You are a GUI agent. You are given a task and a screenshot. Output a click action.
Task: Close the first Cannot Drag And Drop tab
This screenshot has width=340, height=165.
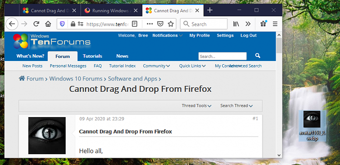pos(74,10)
